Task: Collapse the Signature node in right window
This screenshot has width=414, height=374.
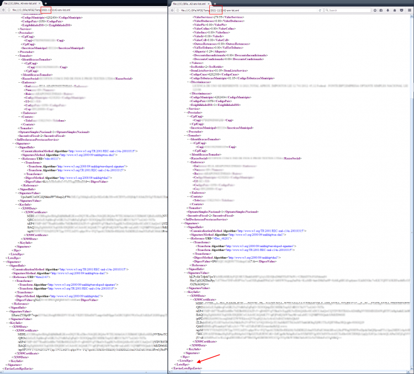Action: click(182, 223)
